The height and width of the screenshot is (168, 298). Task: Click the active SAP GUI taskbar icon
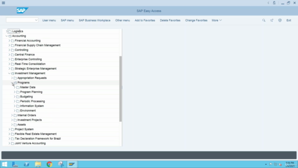(x=72, y=164)
